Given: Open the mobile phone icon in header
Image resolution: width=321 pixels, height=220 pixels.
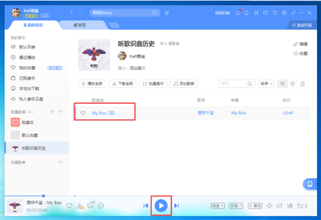Looking at the screenshot, I should click(247, 13).
